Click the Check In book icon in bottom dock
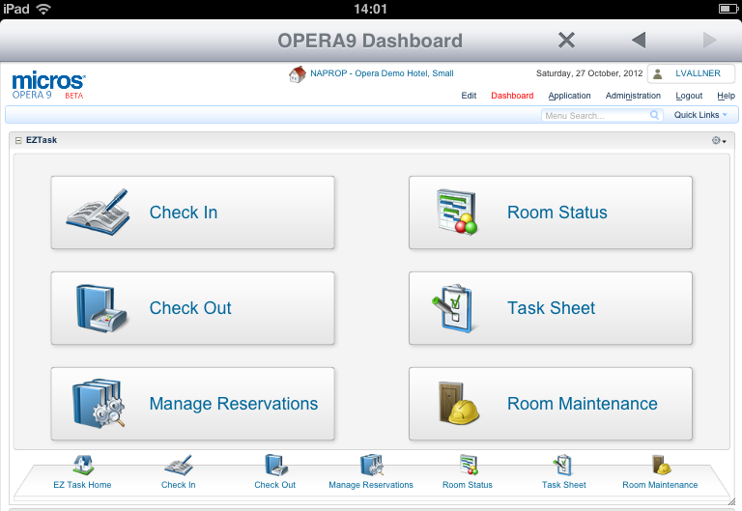Viewport: 742px width, 511px height. pyautogui.click(x=179, y=465)
